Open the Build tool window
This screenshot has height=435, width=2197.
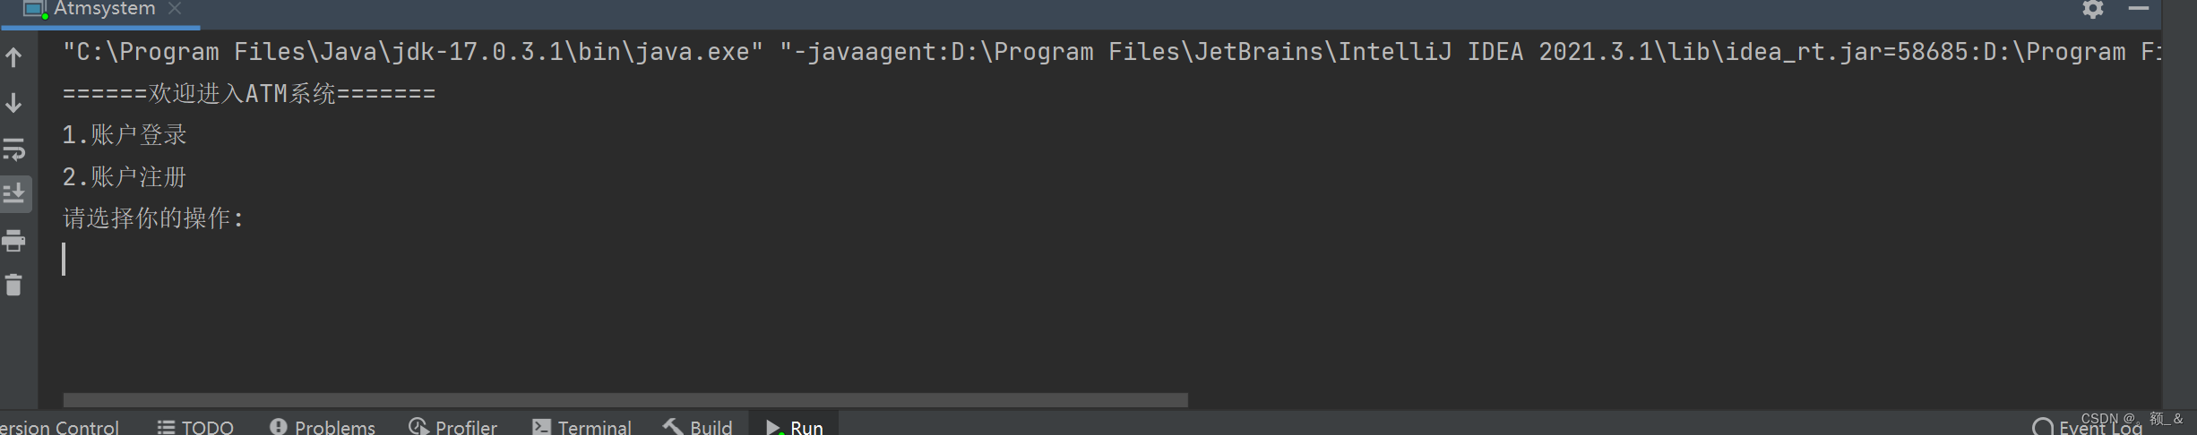tap(698, 427)
